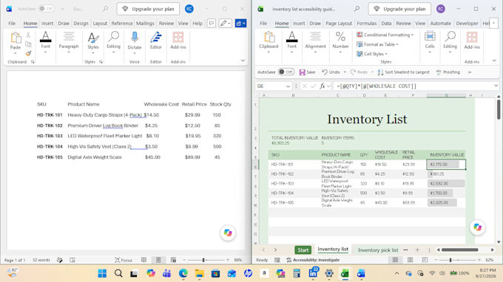Open Cells group in Excel ribbon

(430, 42)
